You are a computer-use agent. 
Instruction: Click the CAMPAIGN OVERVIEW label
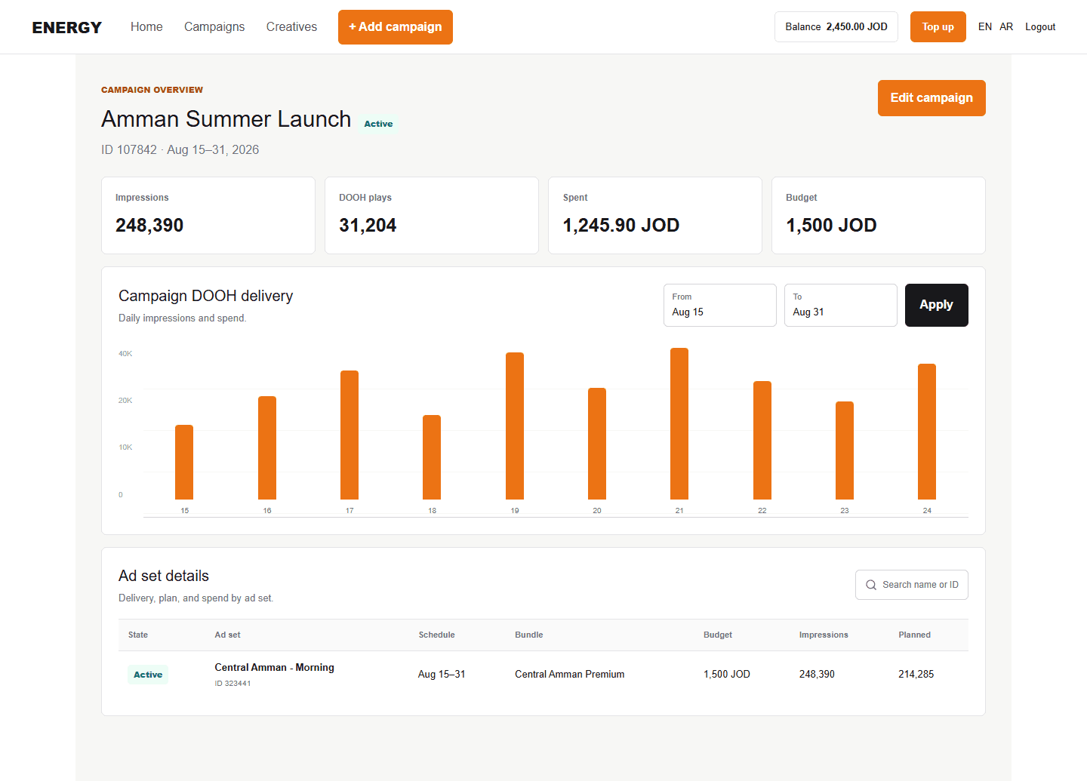point(152,90)
